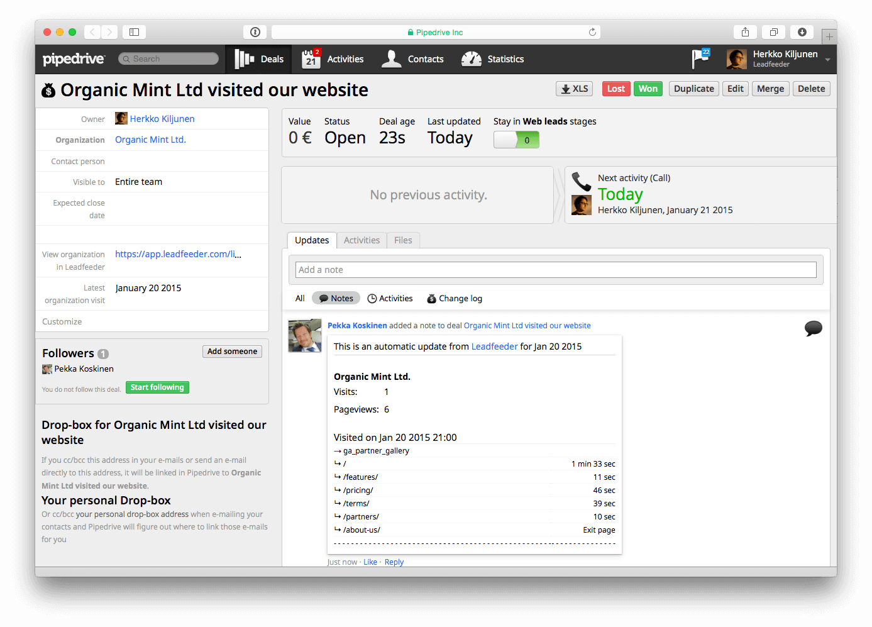The height and width of the screenshot is (627, 872).
Task: Toggle the Web leads stage switch
Action: click(x=516, y=140)
